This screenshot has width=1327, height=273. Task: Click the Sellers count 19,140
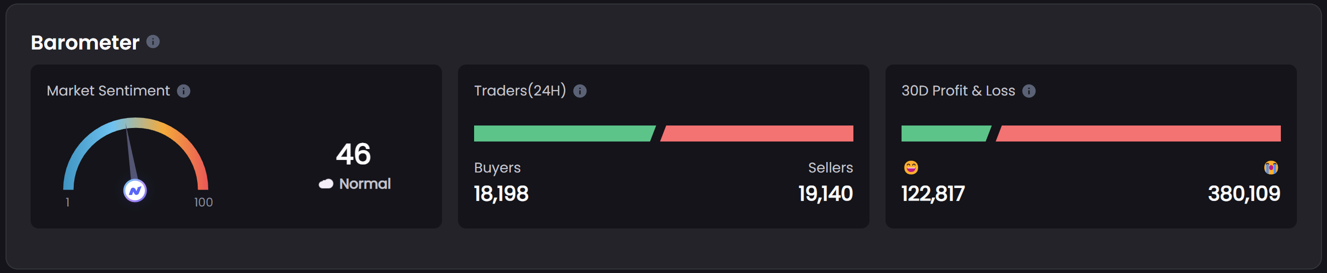click(x=825, y=194)
